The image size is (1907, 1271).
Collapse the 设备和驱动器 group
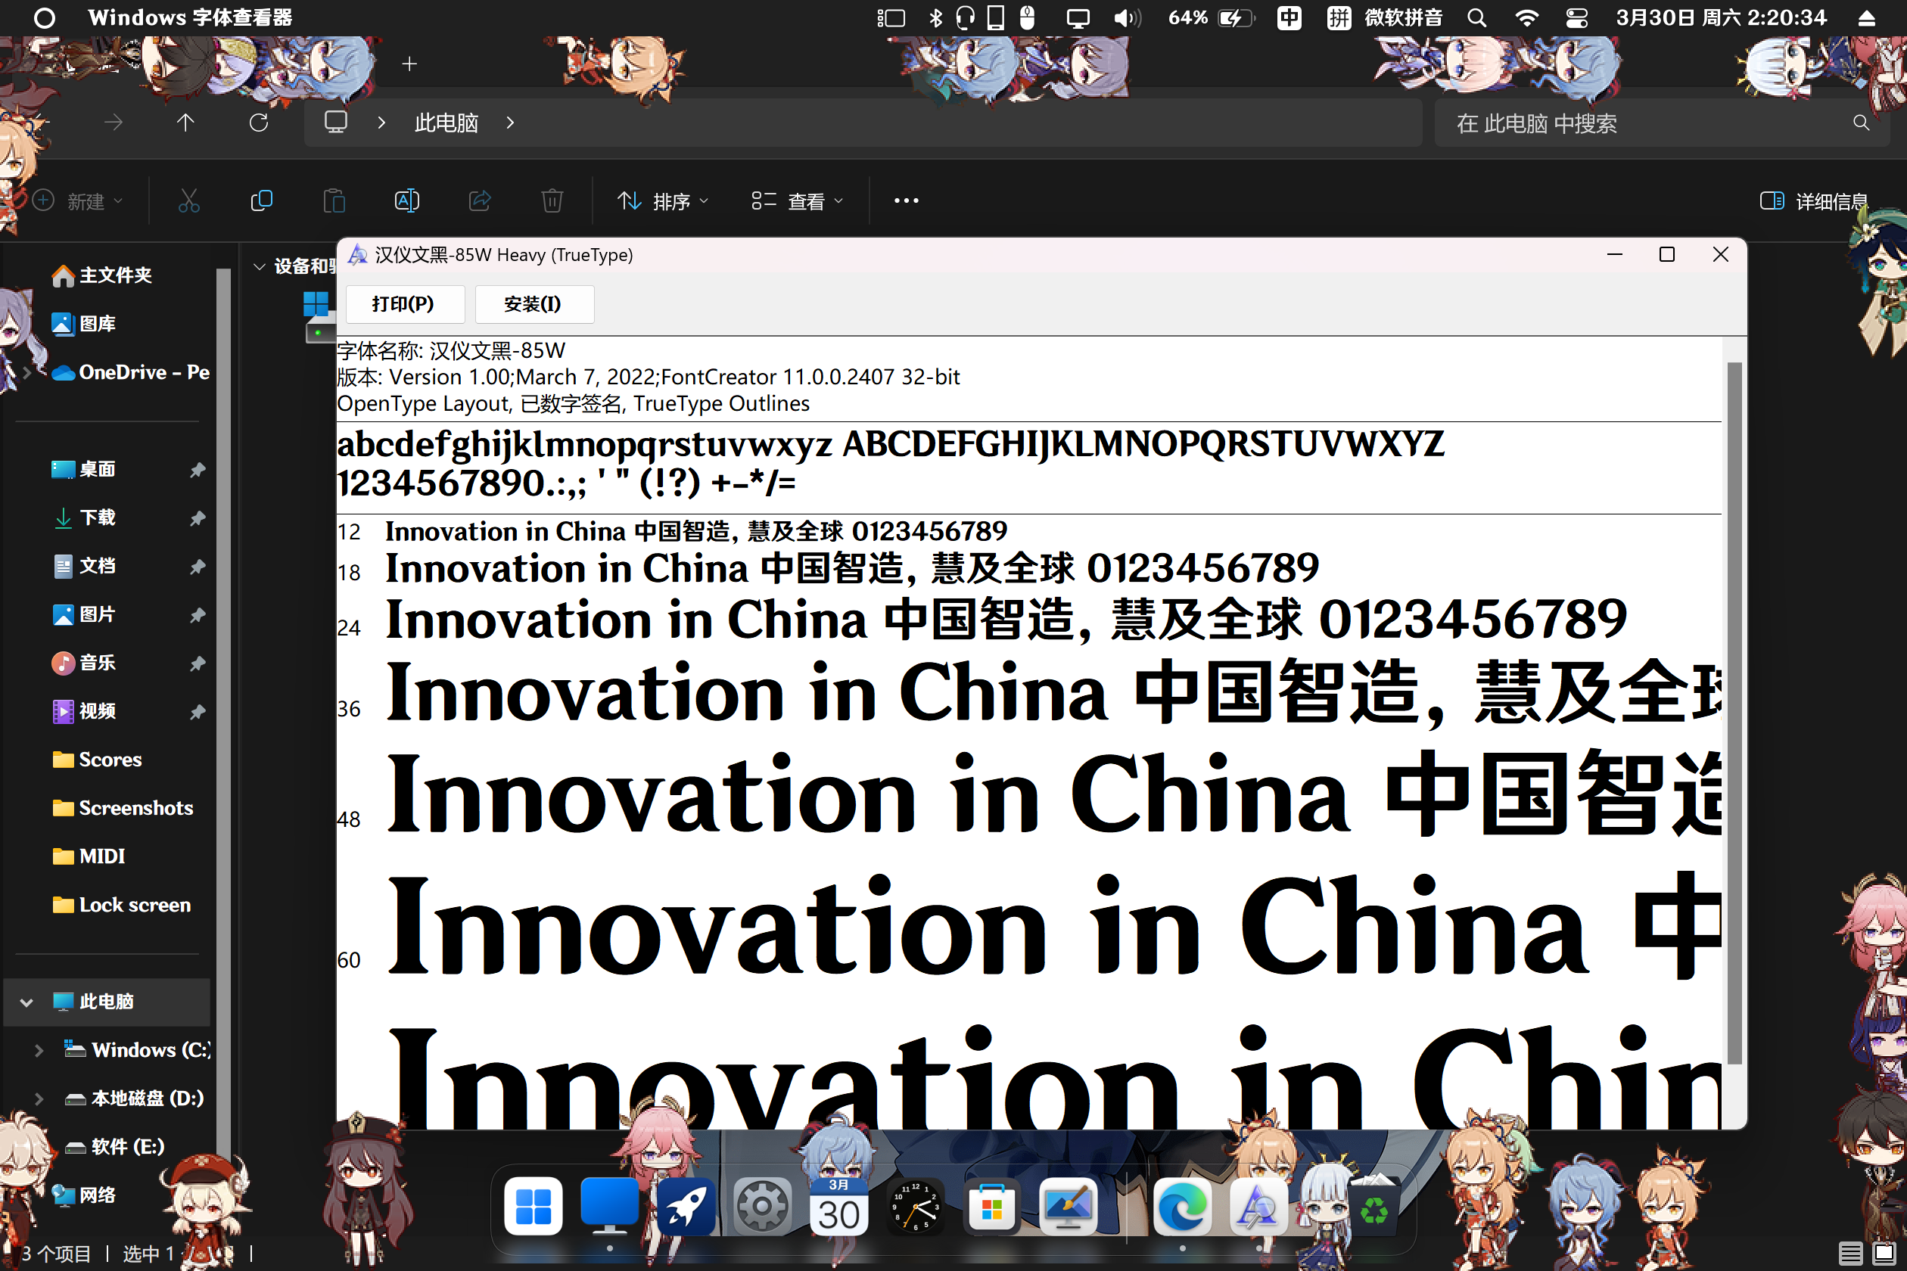[260, 266]
